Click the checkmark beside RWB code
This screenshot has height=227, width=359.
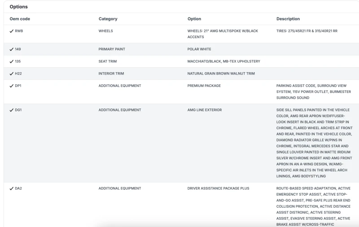(11, 31)
